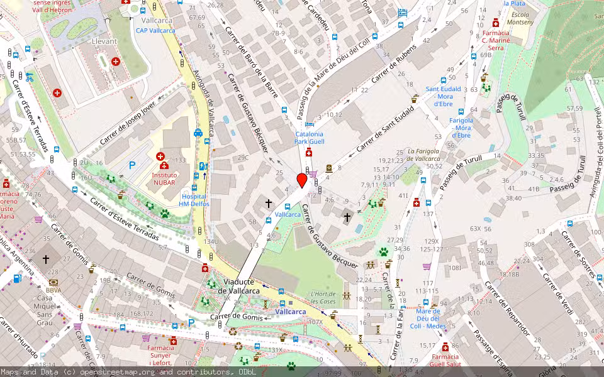Click the parking P icon on lower Carrer de Gomis

[192, 322]
